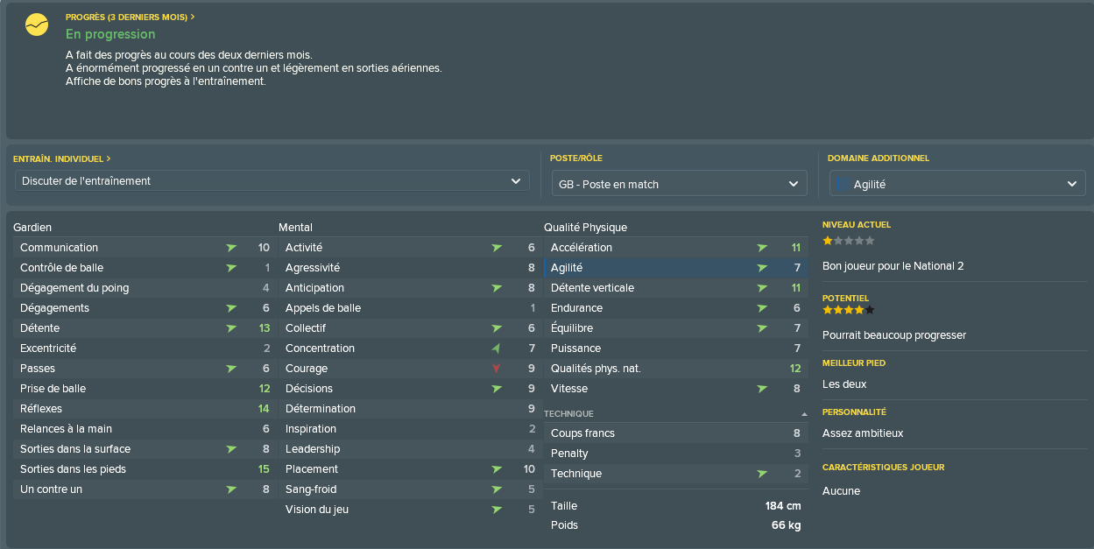This screenshot has width=1094, height=549.
Task: Click the green arrow beside Accélération
Action: point(762,248)
